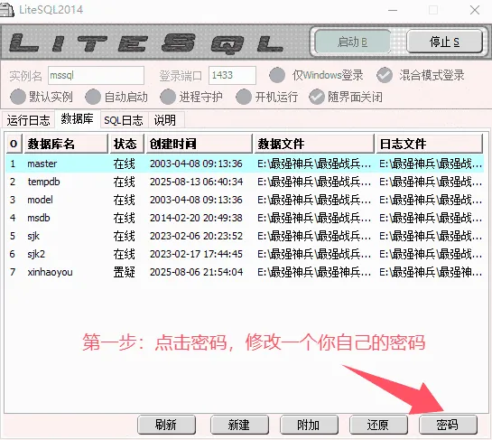Viewport: 492px width, 440px height.
Task: Select the master database row
Action: click(x=245, y=164)
